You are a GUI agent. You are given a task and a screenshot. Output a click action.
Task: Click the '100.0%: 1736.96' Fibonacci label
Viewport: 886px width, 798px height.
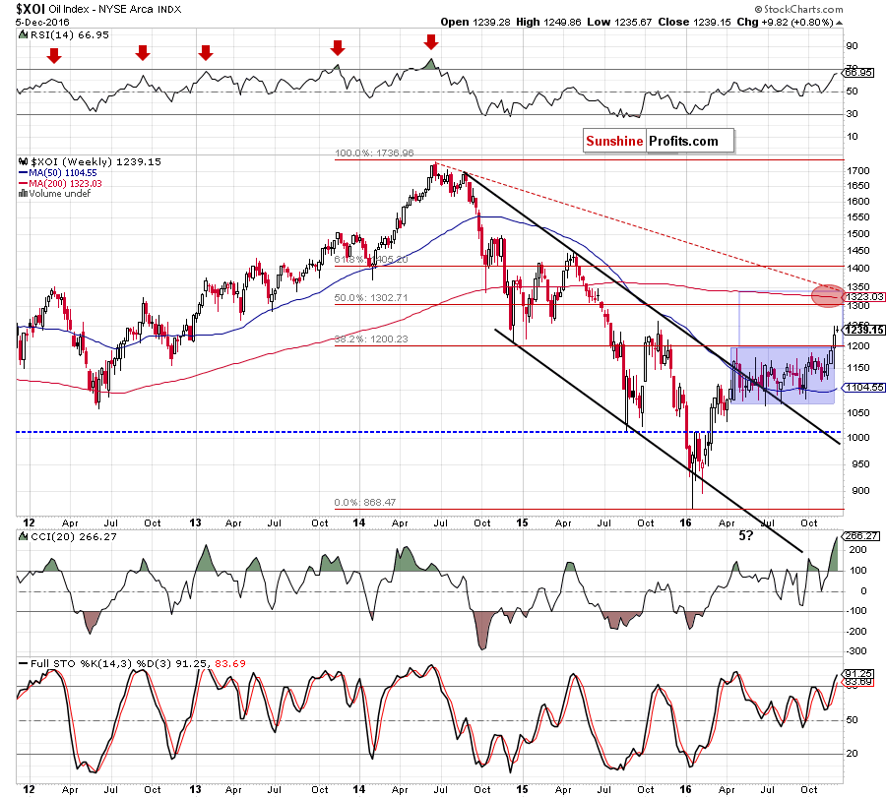374,153
